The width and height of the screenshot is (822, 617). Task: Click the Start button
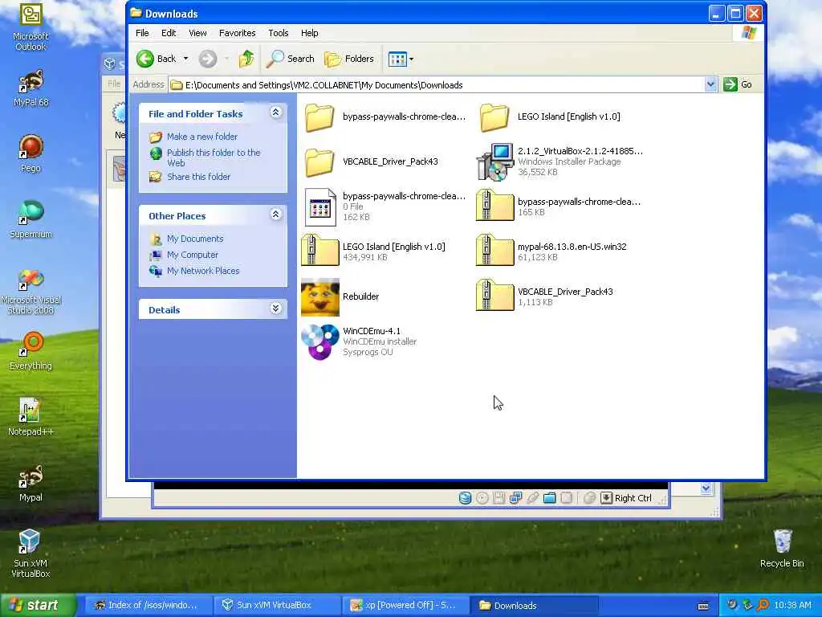[37, 605]
